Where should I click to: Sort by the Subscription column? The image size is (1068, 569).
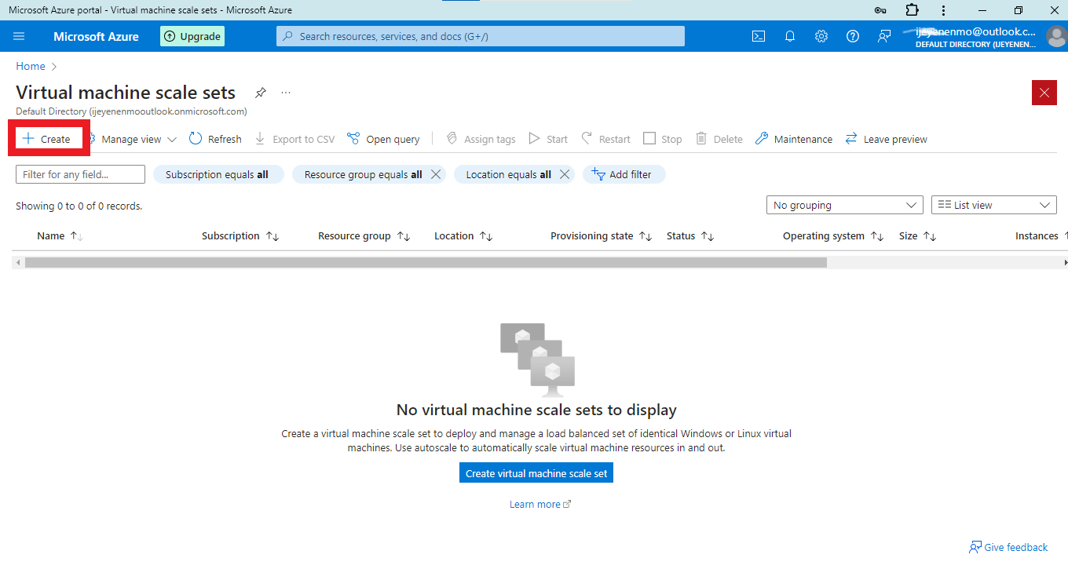tap(240, 235)
